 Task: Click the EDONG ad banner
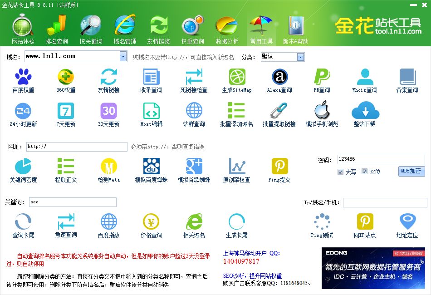pos(373,268)
